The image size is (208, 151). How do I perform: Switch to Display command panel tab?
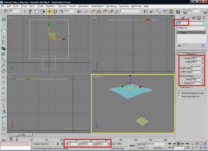click(x=199, y=18)
